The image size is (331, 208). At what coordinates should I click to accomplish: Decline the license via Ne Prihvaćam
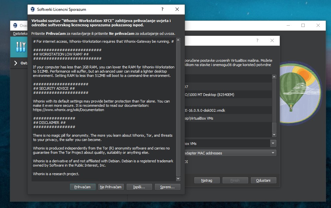pyautogui.click(x=111, y=187)
